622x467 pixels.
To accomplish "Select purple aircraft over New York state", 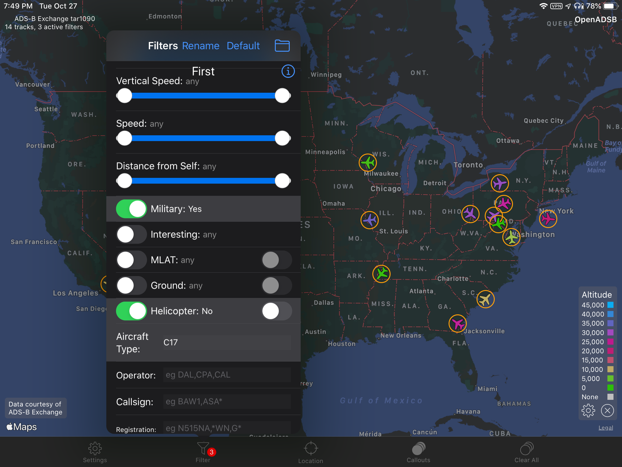I will [x=500, y=183].
